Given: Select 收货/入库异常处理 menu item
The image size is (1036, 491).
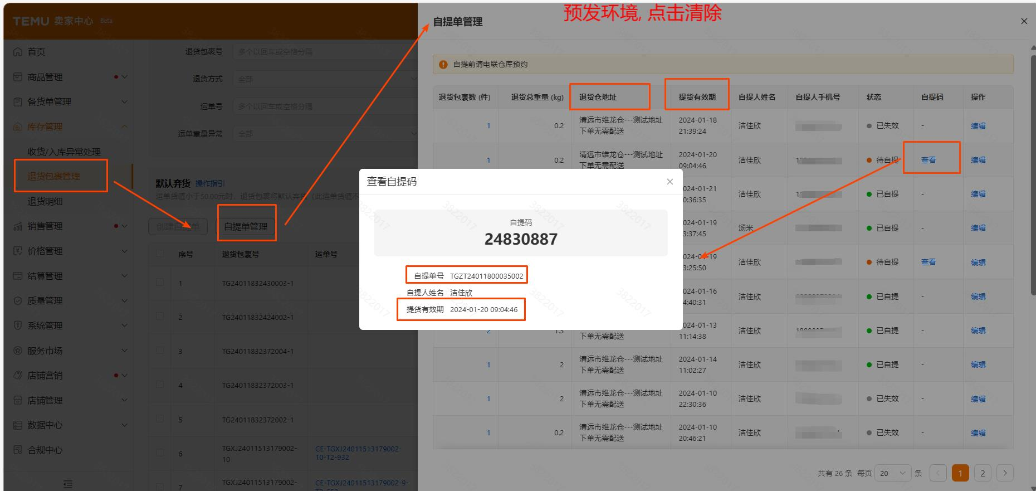Looking at the screenshot, I should [x=64, y=152].
